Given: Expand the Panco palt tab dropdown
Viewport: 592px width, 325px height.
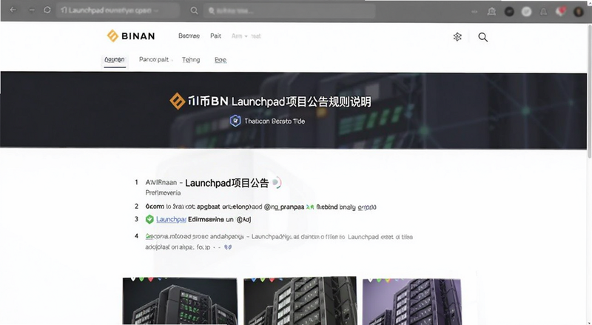Looking at the screenshot, I should coord(155,59).
